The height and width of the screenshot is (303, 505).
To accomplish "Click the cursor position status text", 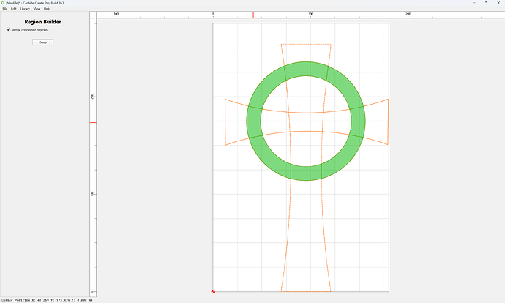I will 47,300.
